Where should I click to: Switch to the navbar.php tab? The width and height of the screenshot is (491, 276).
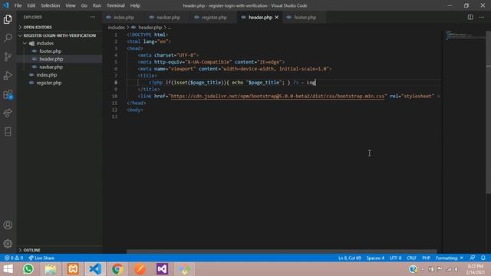168,17
